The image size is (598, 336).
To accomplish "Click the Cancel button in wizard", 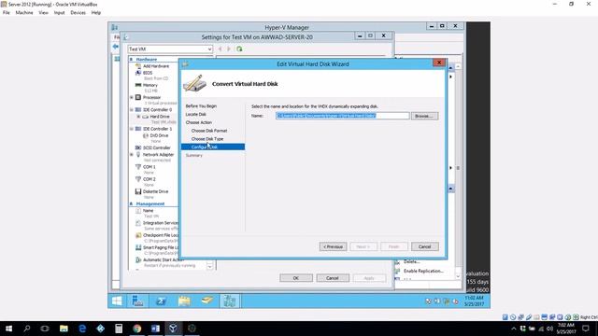I will click(424, 246).
